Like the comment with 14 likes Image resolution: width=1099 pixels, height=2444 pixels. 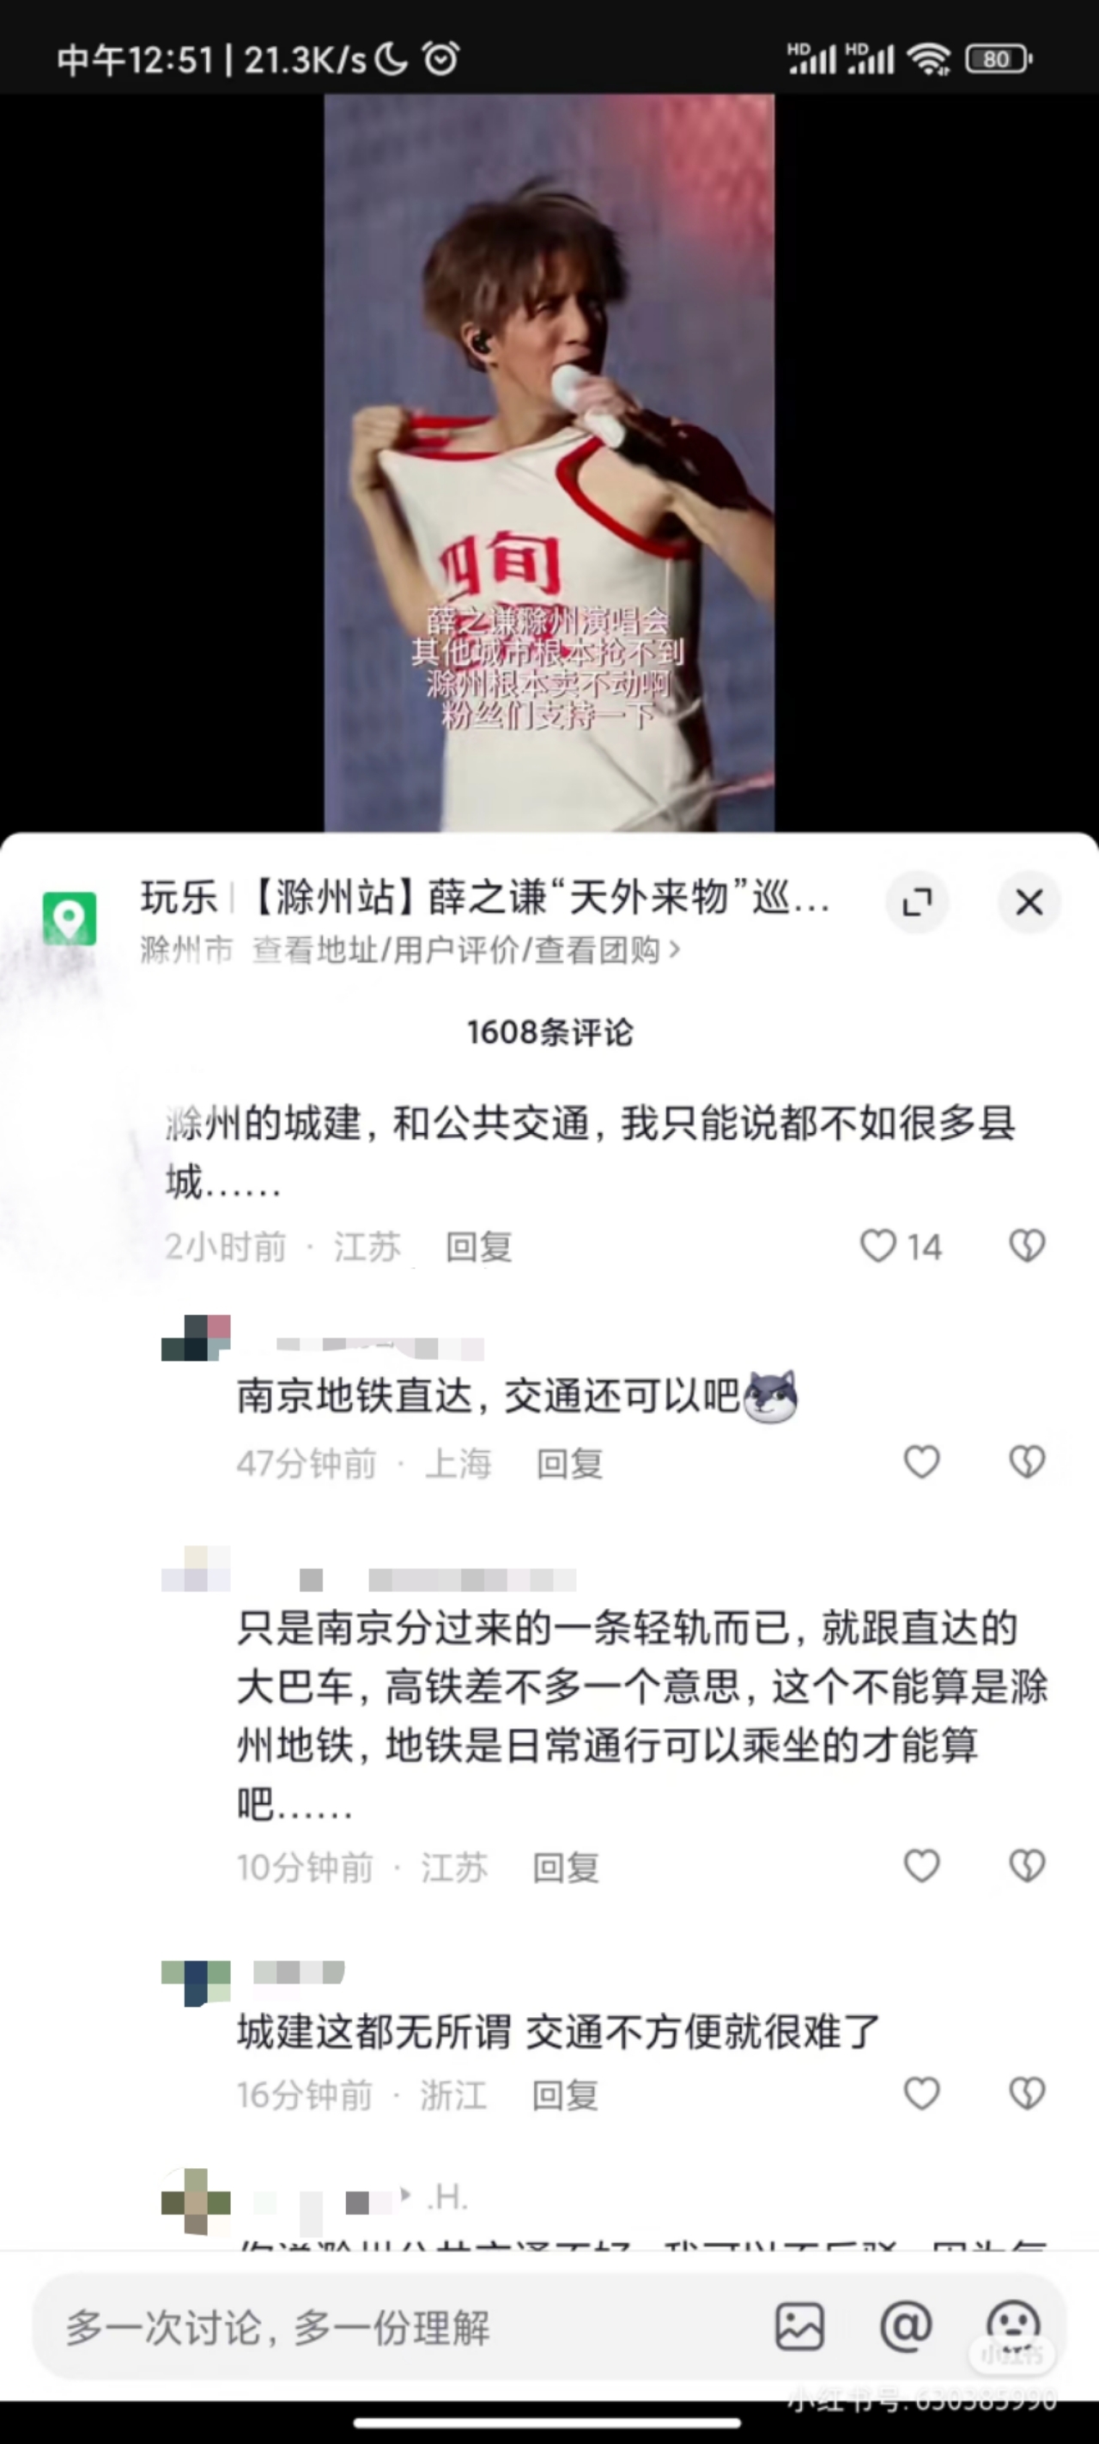[878, 1246]
